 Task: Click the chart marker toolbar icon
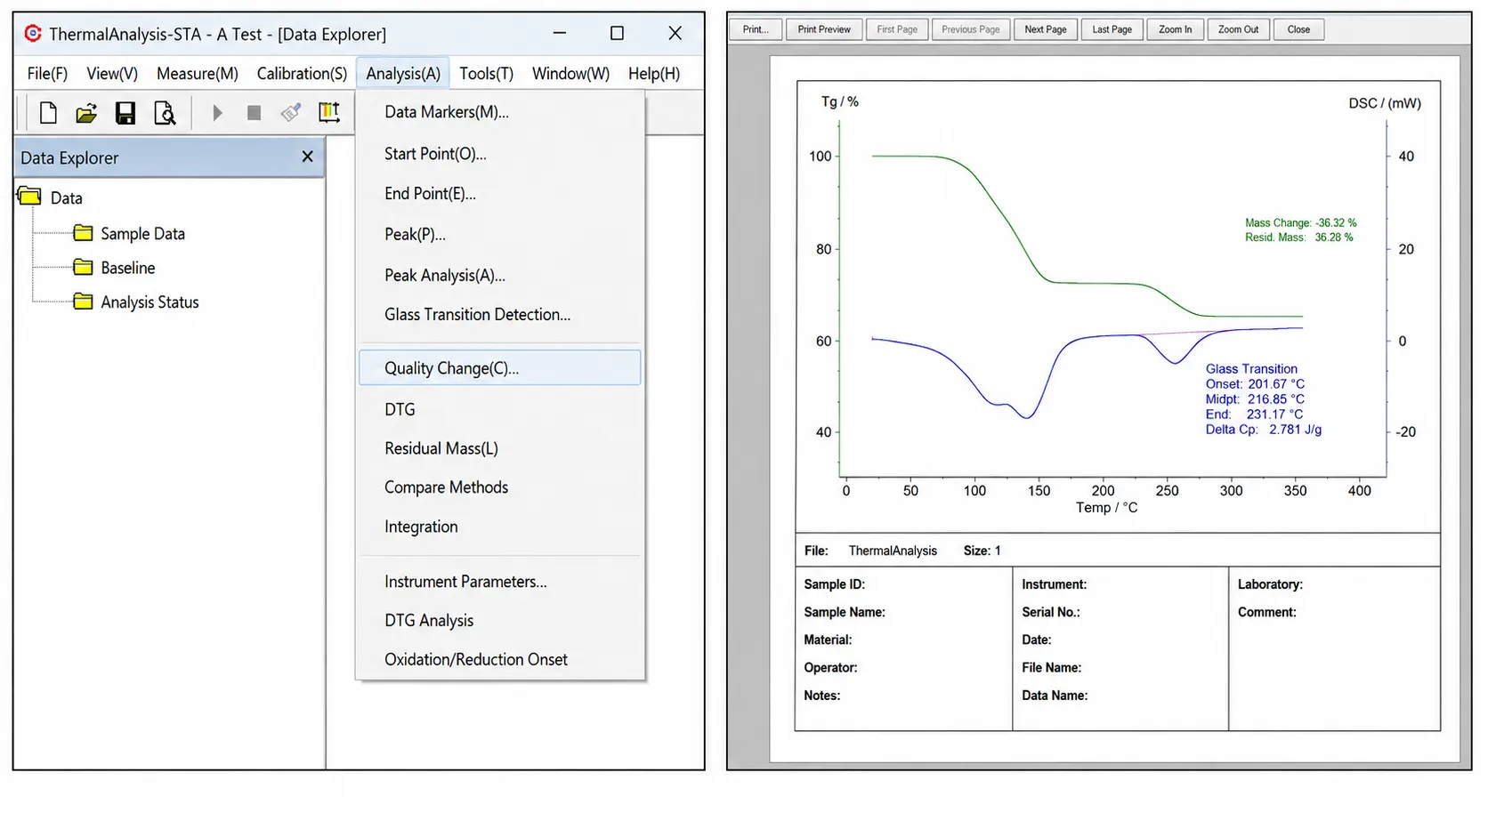point(329,112)
